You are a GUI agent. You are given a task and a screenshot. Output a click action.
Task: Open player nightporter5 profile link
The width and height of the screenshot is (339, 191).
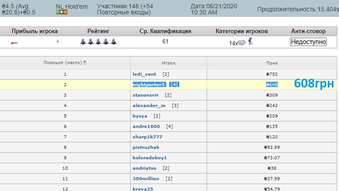(x=149, y=84)
